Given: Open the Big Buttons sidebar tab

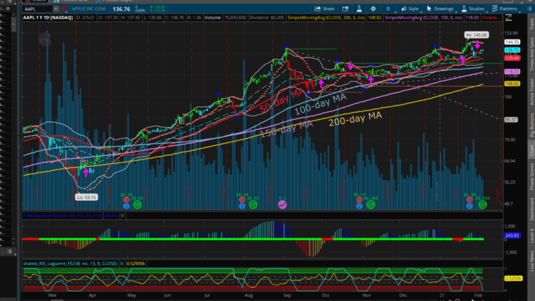Looking at the screenshot, I should pyautogui.click(x=531, y=125).
